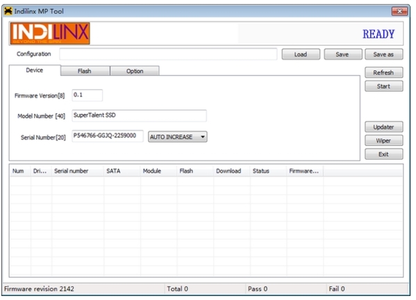This screenshot has height=300, width=416.
Task: Click the Indilinx MP Tool title bar icon
Action: point(8,11)
